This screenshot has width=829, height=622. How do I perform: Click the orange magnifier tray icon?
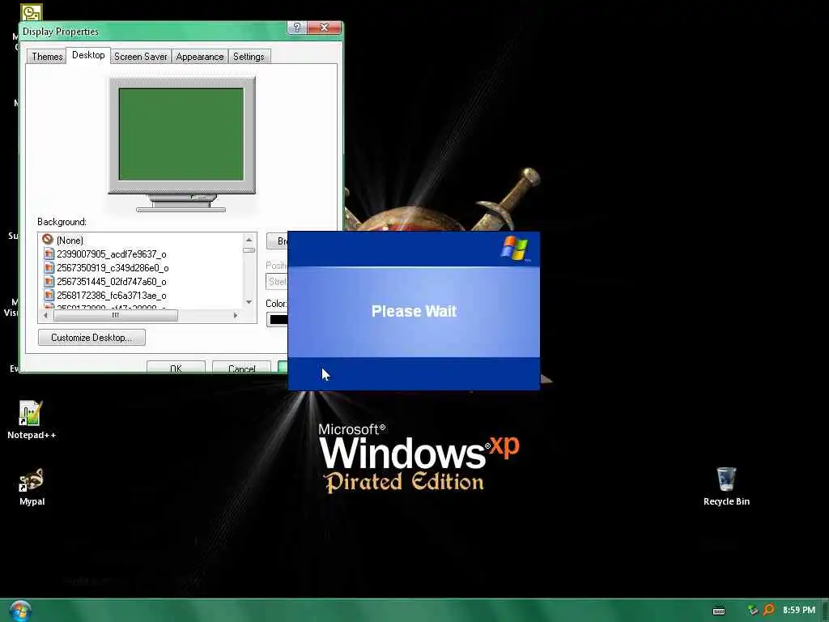click(x=768, y=610)
